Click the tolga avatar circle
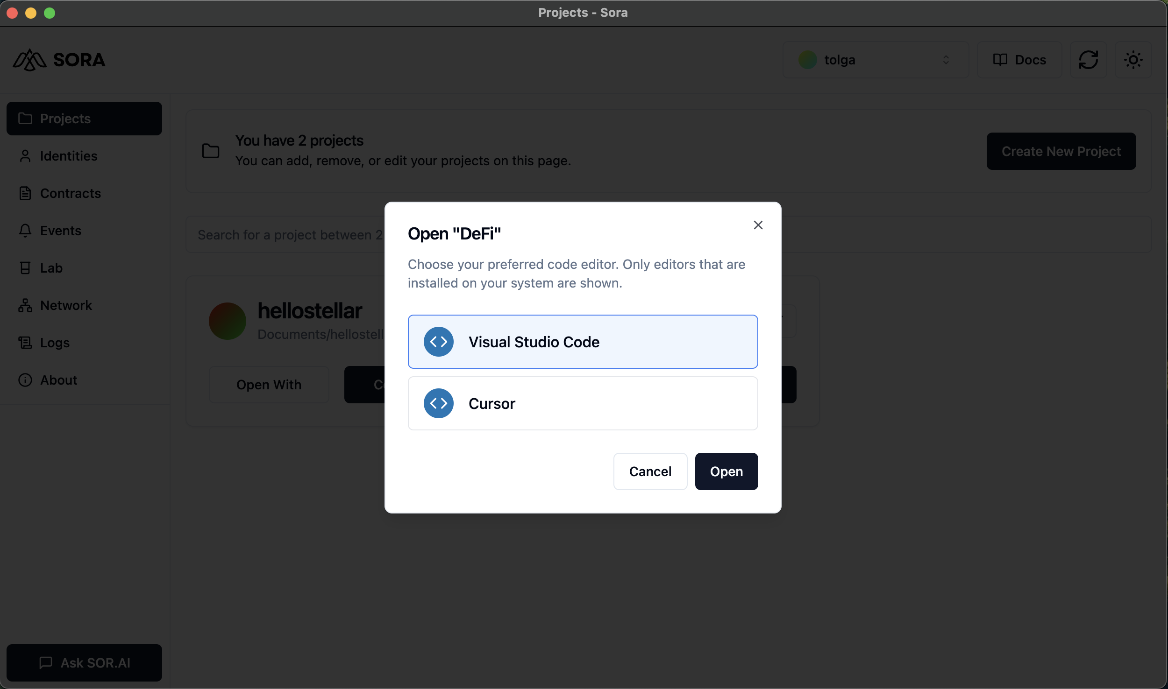Screen dimensions: 1168x689 (807, 60)
